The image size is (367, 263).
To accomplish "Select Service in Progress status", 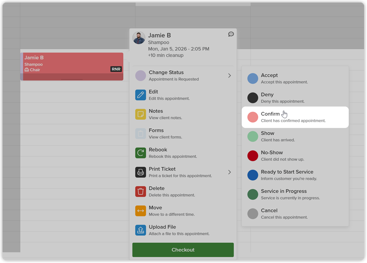I will tap(295, 194).
